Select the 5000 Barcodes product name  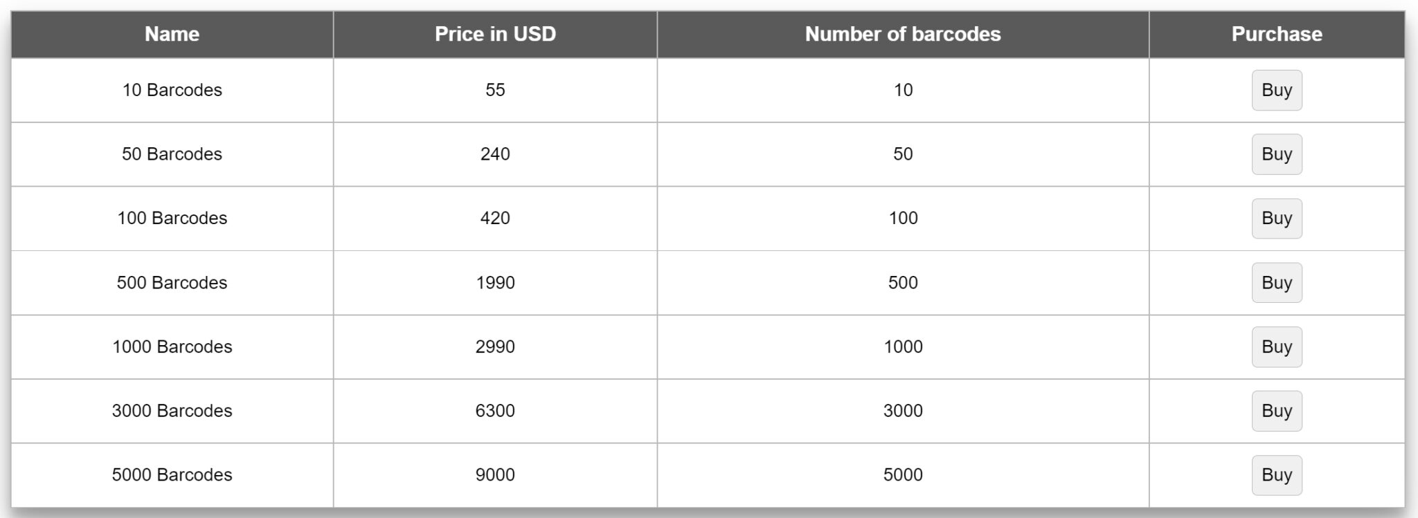171,474
